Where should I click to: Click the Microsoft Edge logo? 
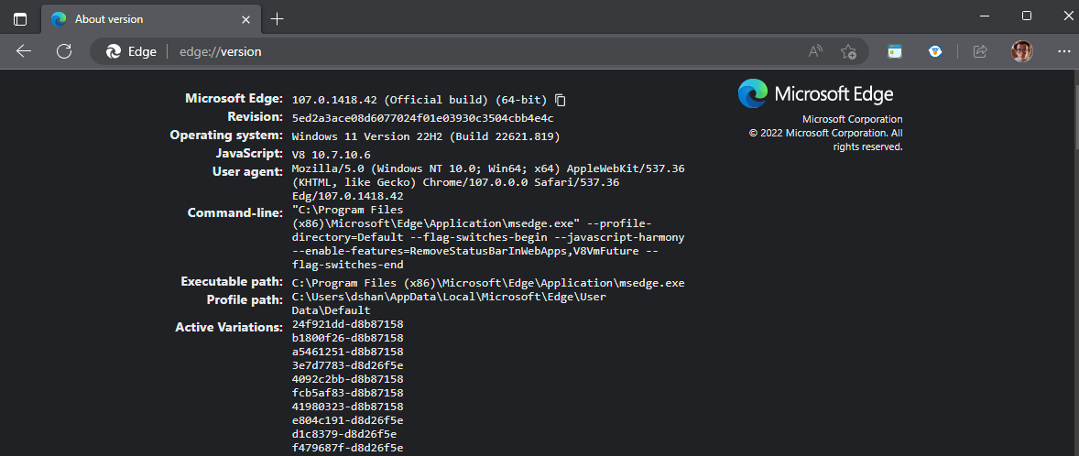[815, 93]
